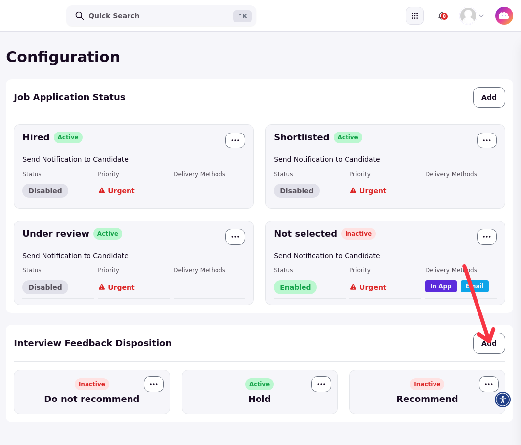The width and height of the screenshot is (521, 445).
Task: Click the cloud logo icon in header
Action: 504,16
